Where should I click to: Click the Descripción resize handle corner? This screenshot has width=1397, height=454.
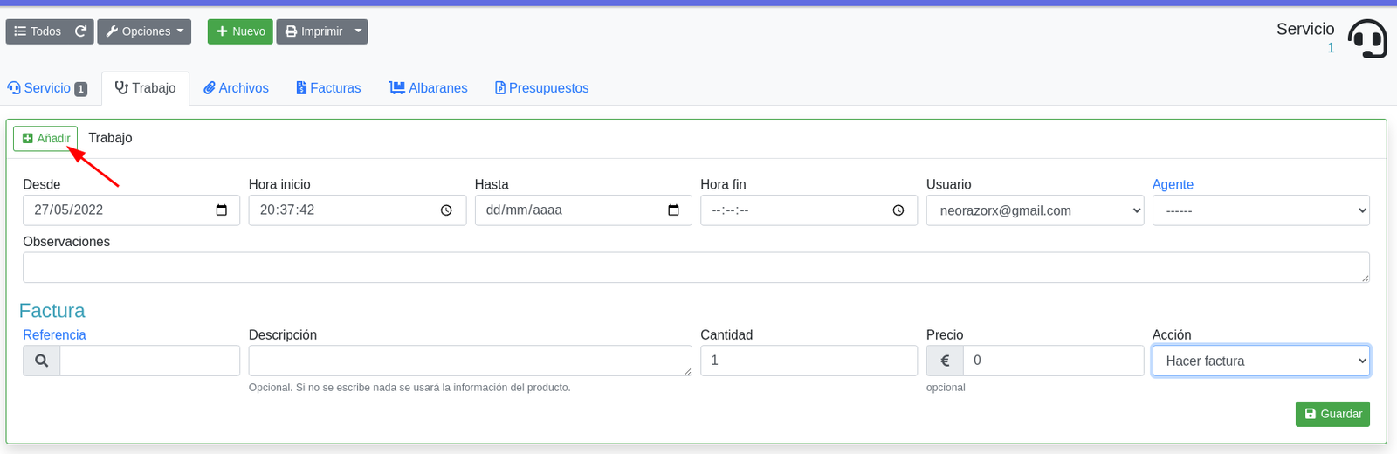point(687,371)
